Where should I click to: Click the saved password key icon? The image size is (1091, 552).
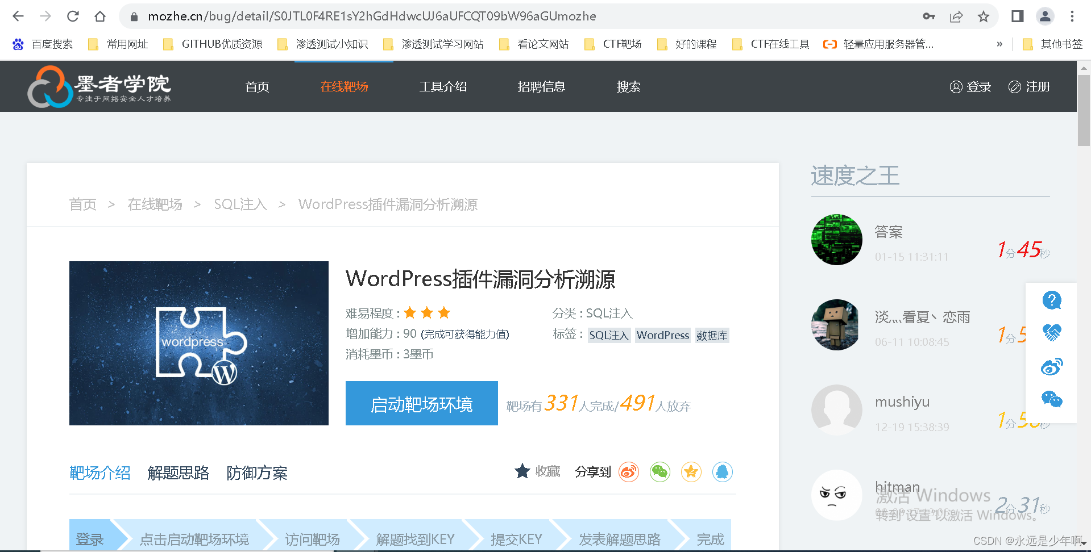coord(928,16)
